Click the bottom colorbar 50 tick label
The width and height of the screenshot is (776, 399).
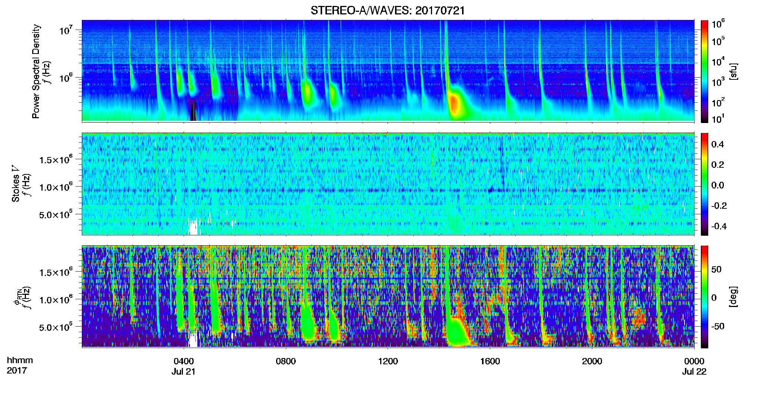coord(716,269)
